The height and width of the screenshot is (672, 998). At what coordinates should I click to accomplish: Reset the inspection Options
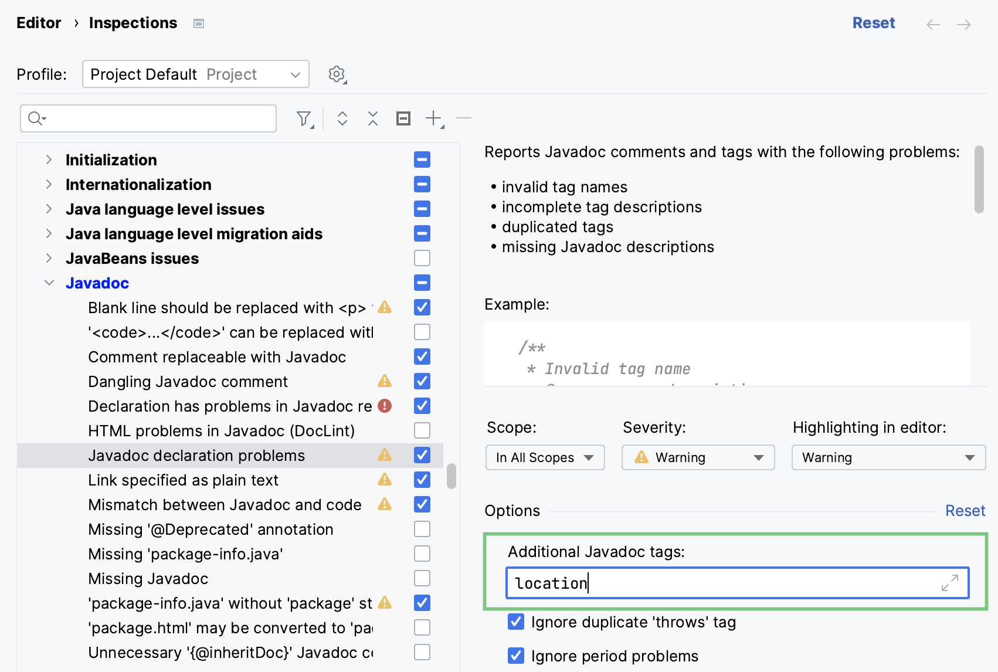tap(965, 511)
